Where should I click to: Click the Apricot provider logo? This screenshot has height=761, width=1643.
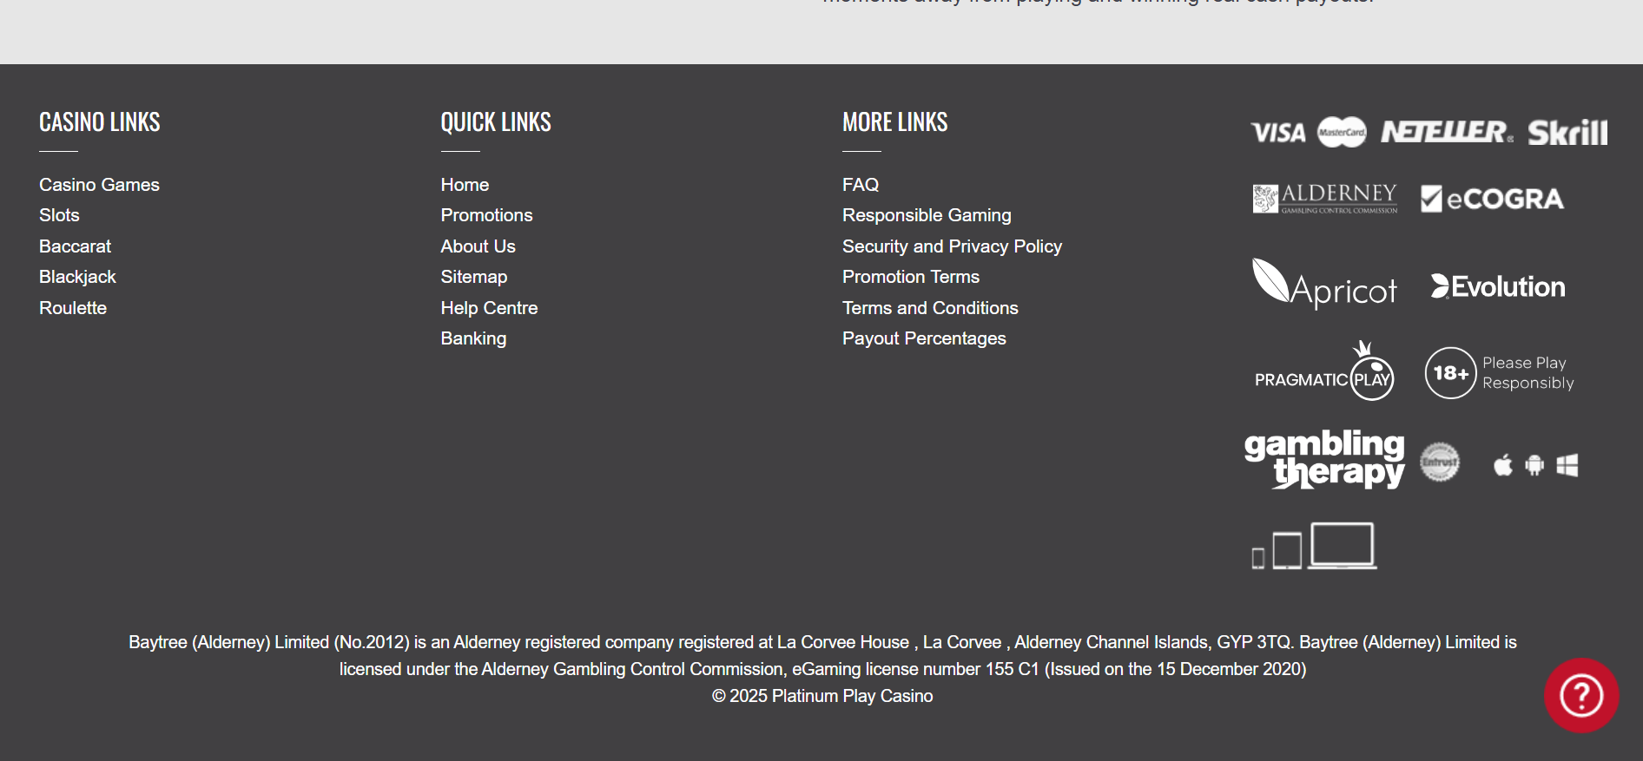click(x=1324, y=285)
